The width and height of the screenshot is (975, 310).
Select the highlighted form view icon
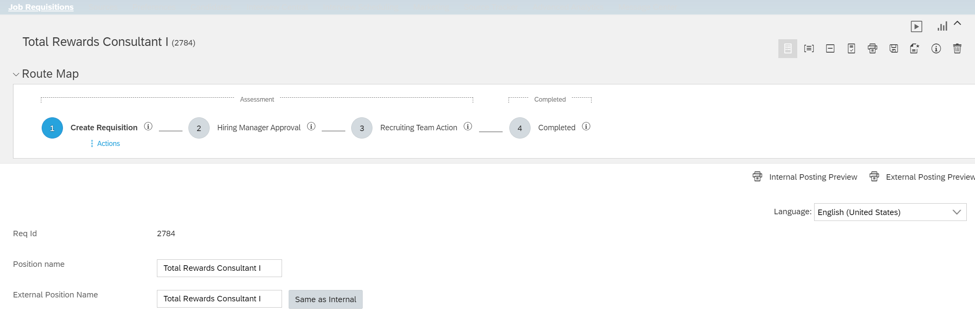[788, 49]
